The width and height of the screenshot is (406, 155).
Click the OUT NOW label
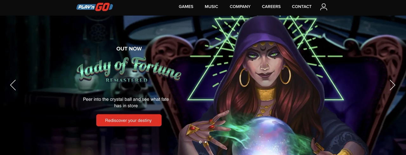(x=129, y=49)
